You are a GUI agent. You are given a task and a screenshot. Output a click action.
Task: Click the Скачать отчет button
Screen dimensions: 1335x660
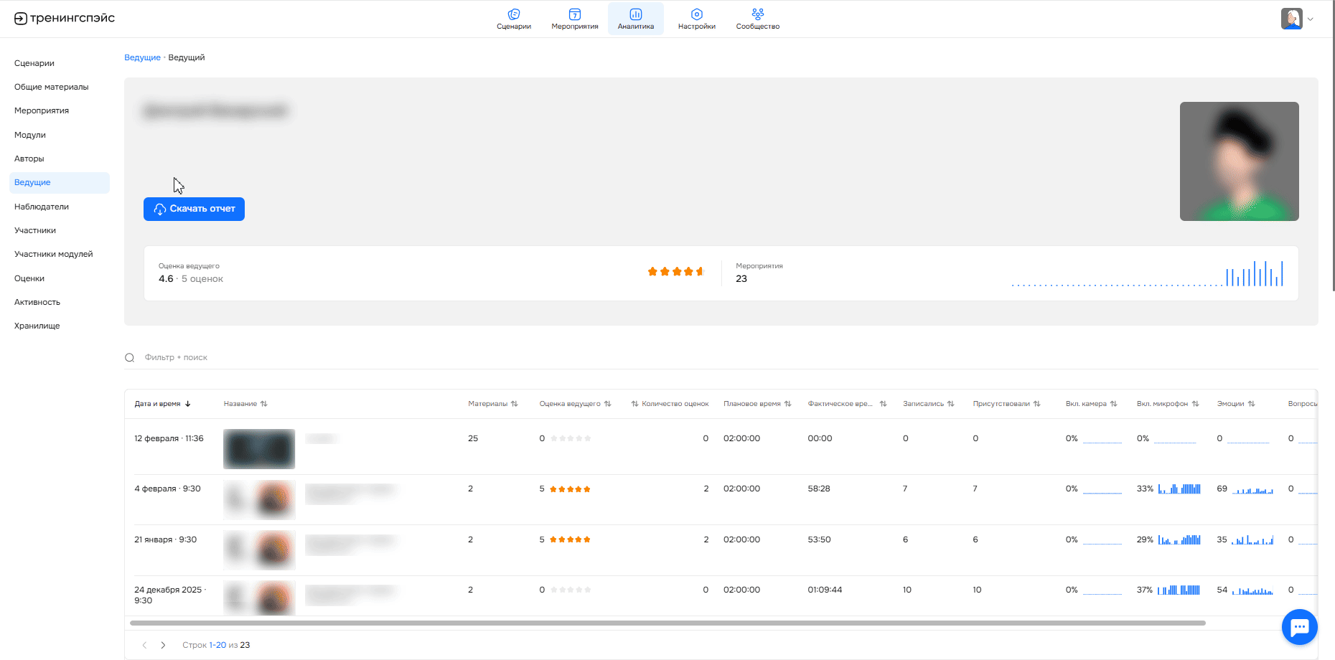[x=194, y=209]
